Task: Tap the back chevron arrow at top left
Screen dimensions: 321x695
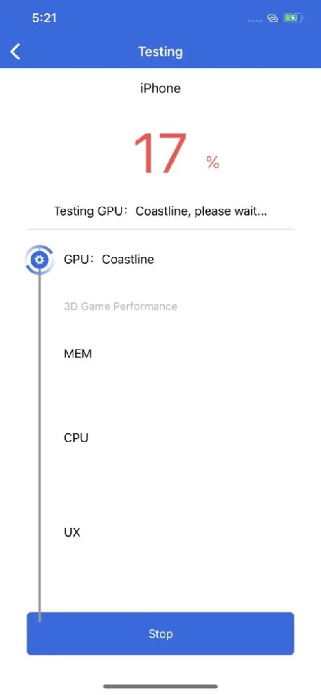Action: (x=15, y=51)
